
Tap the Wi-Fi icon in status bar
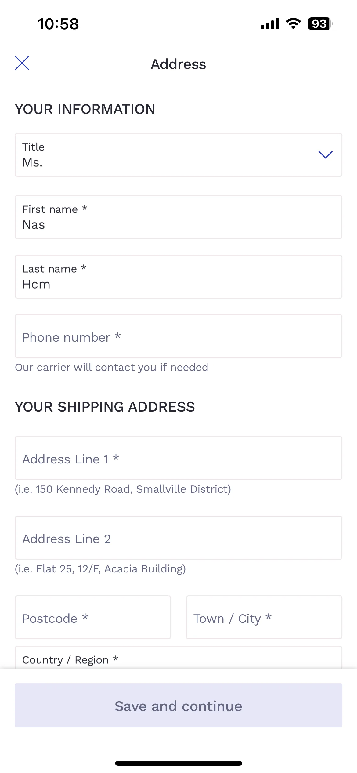pos(293,24)
